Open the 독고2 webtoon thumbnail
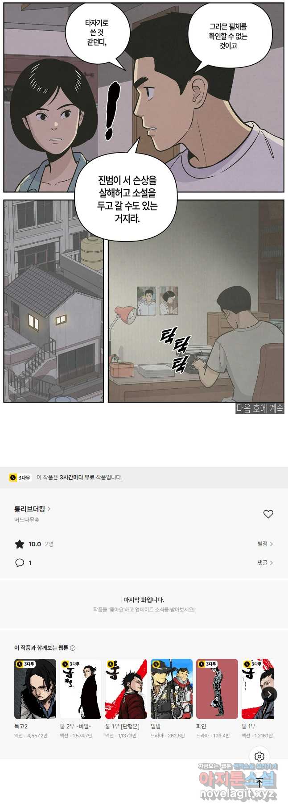This screenshot has height=811, width=288. tap(35, 689)
